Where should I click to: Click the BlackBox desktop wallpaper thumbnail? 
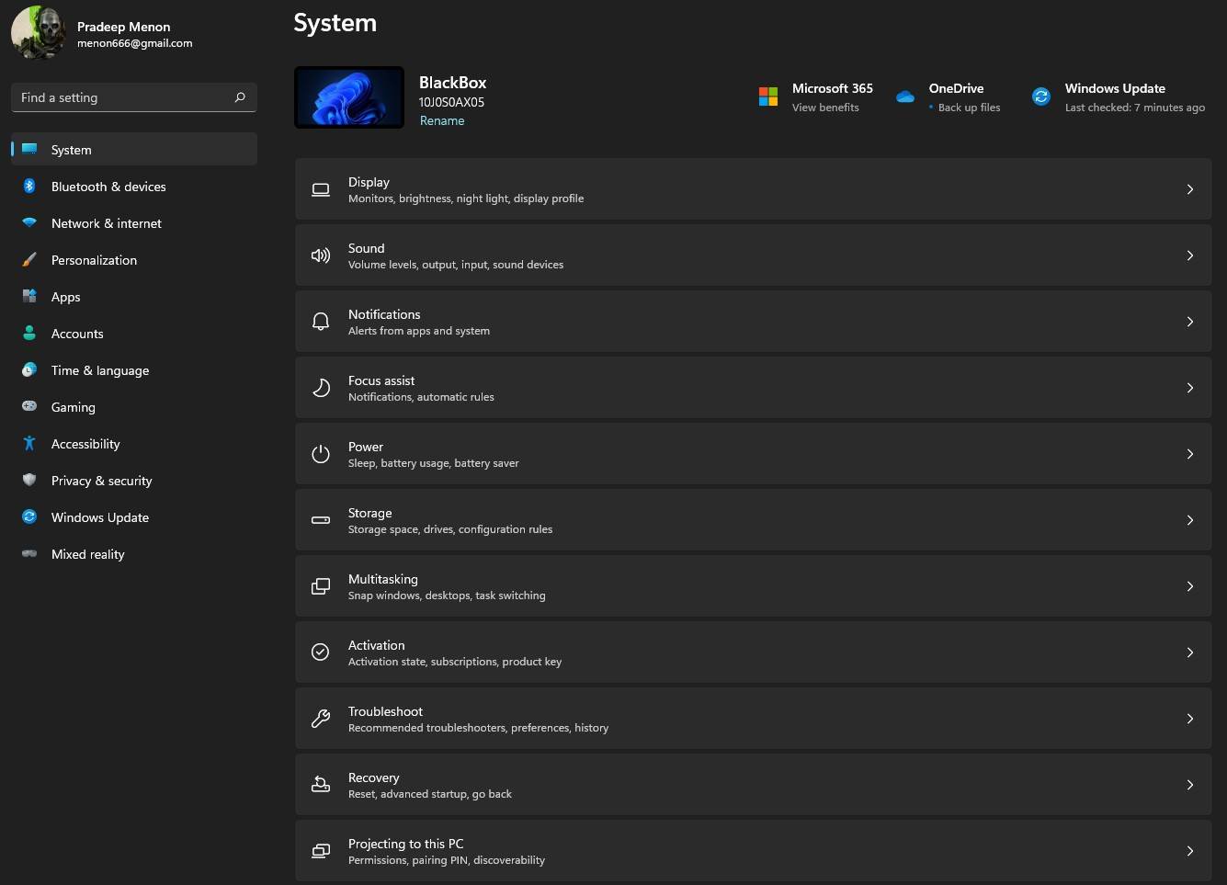[349, 97]
